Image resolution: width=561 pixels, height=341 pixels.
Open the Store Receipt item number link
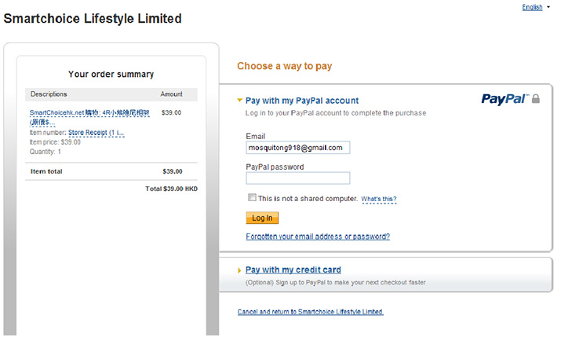(x=97, y=133)
